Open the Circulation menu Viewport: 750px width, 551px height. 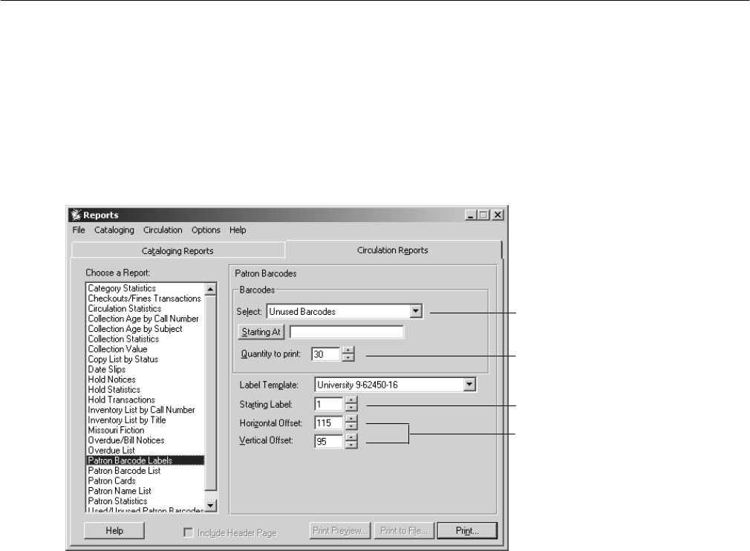(x=163, y=230)
